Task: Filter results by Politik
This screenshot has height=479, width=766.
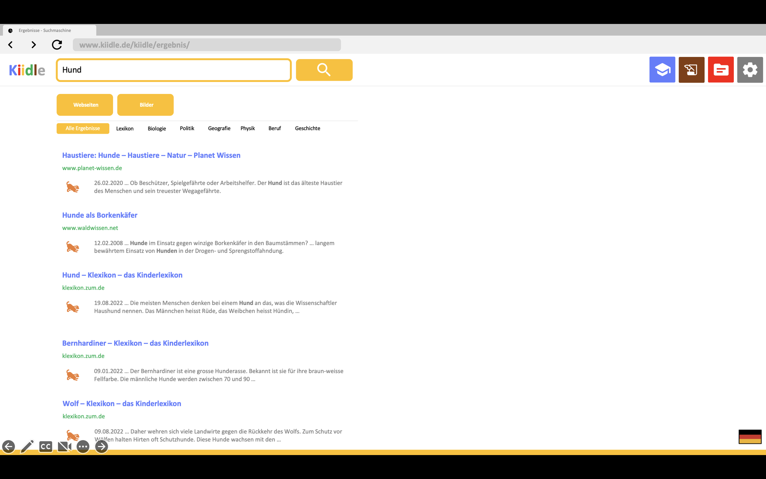Action: click(x=187, y=128)
